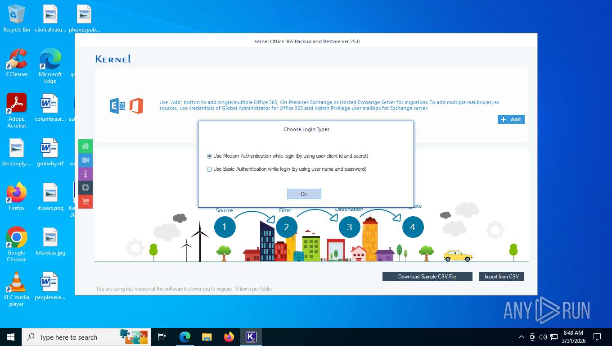Open Recycle Bin desktop icon
The width and height of the screenshot is (612, 346).
coord(17,18)
